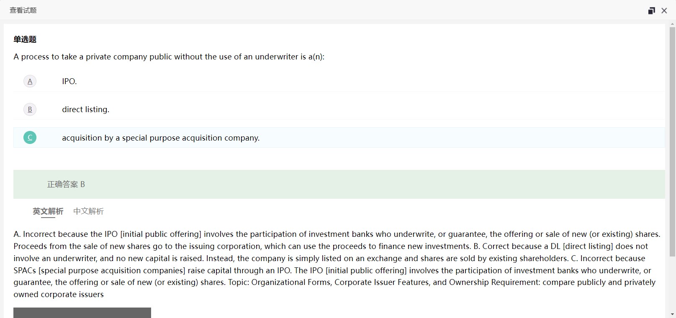Select answer option A radio button
This screenshot has height=318, width=676.
click(30, 81)
